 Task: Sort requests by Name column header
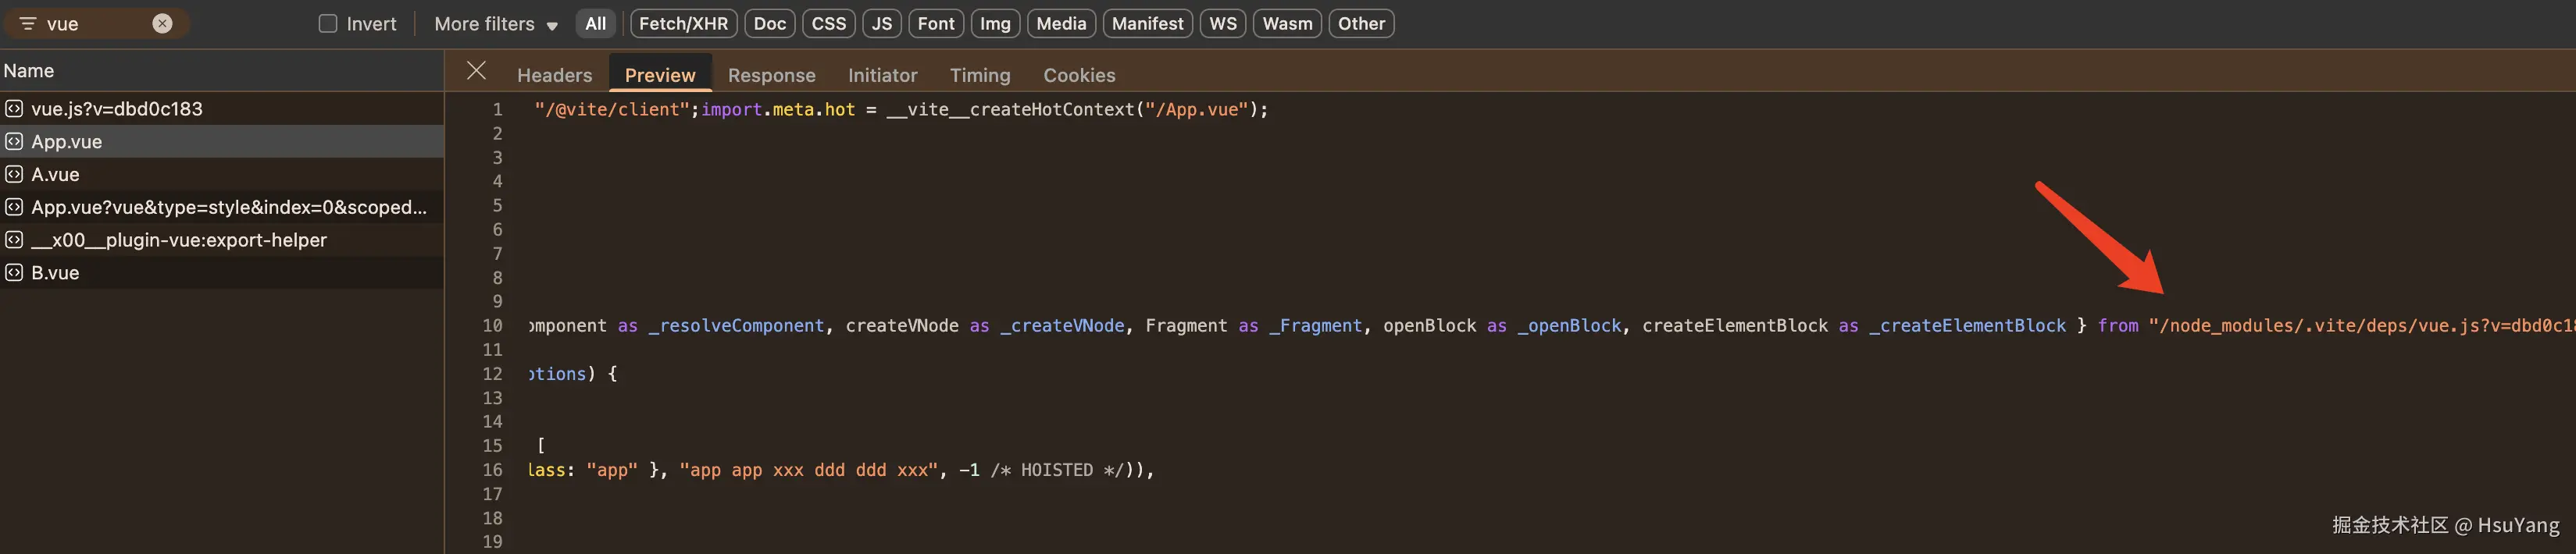(x=221, y=71)
